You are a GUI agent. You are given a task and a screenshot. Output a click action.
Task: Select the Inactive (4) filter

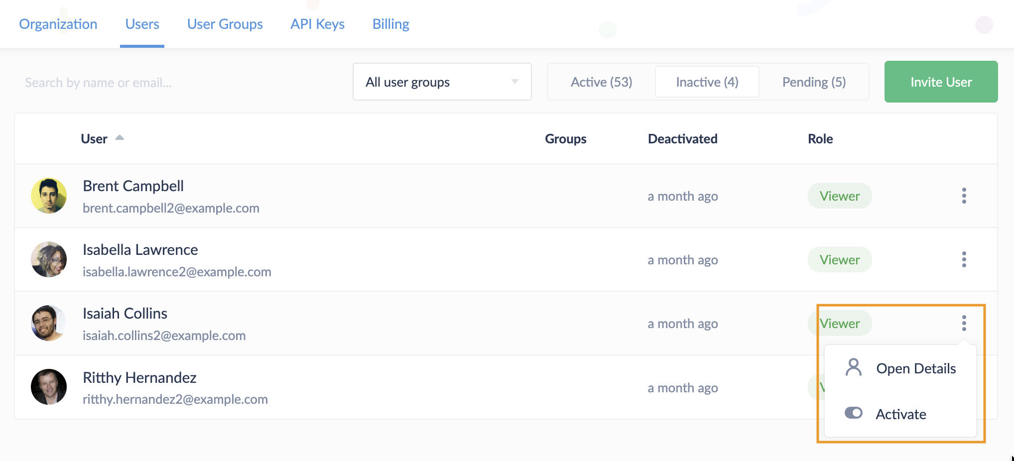pyautogui.click(x=707, y=82)
